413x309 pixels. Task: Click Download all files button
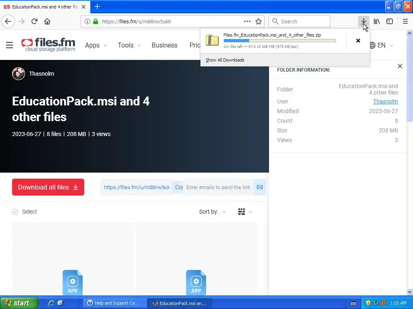click(48, 187)
